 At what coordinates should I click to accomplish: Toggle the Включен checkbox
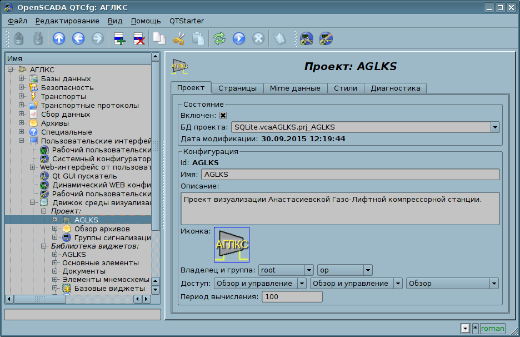coord(223,116)
